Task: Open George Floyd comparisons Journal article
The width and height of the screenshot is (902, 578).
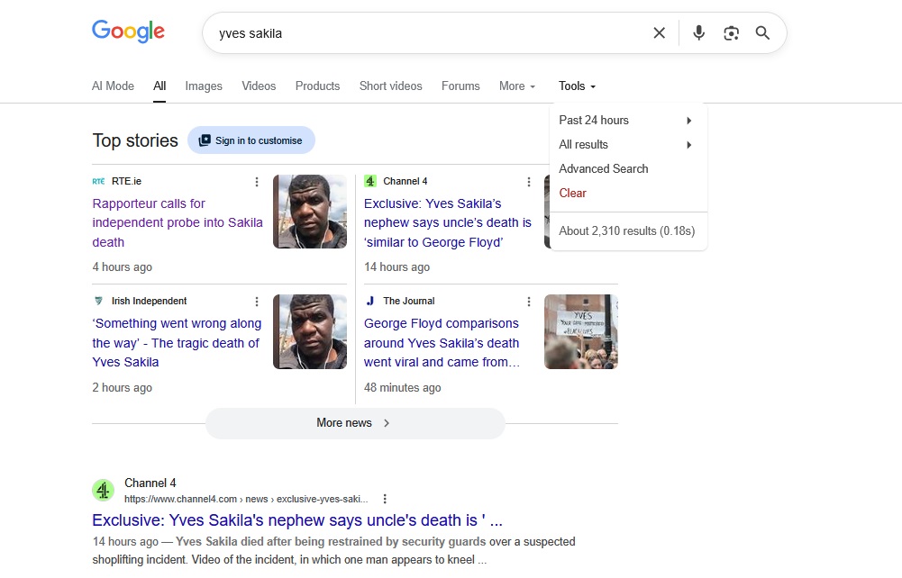Action: click(442, 343)
